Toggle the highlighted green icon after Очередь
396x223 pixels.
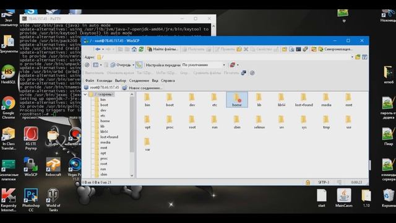(x=139, y=65)
